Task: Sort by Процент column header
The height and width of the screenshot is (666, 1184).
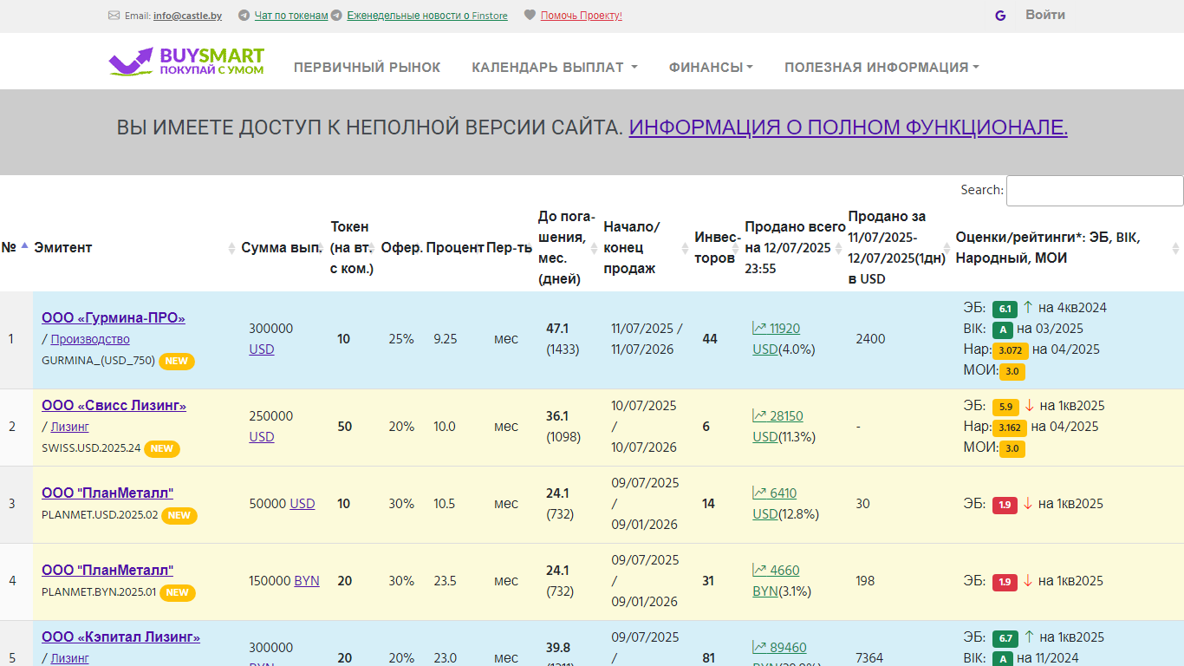Action: coord(455,247)
